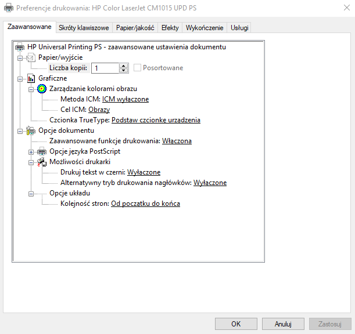Expand the Opcje języka PostScript node
Viewport: 355px width, 334px height.
(31, 153)
